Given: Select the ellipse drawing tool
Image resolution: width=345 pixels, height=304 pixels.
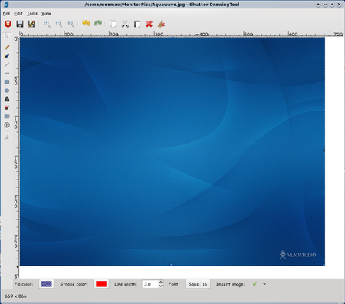Looking at the screenshot, I should pos(7,91).
